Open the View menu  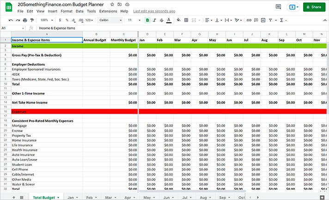point(40,12)
